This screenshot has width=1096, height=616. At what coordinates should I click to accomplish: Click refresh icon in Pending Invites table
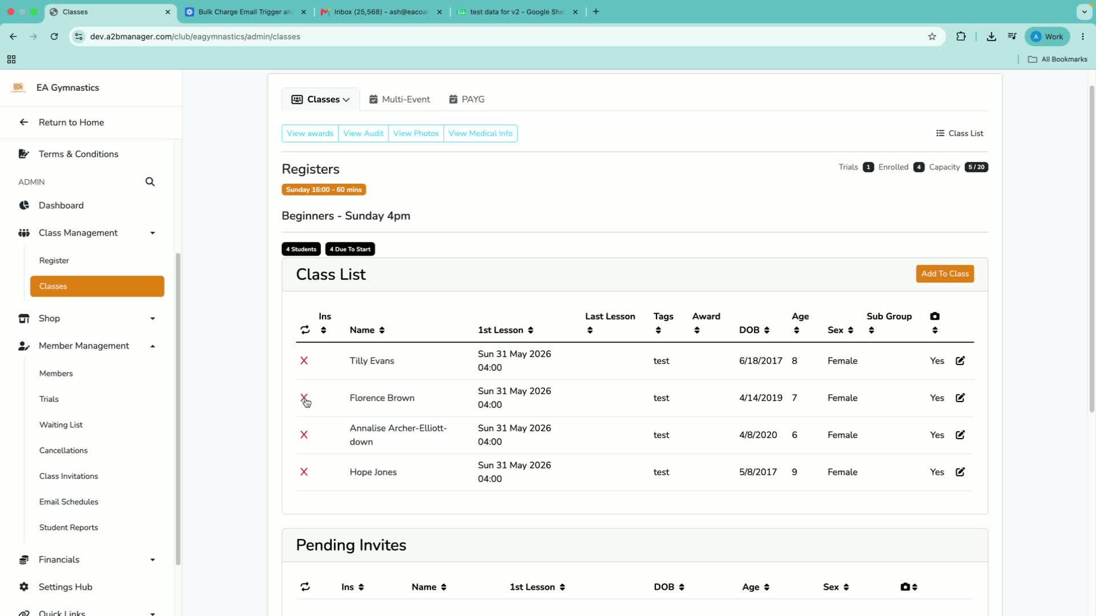point(305,587)
